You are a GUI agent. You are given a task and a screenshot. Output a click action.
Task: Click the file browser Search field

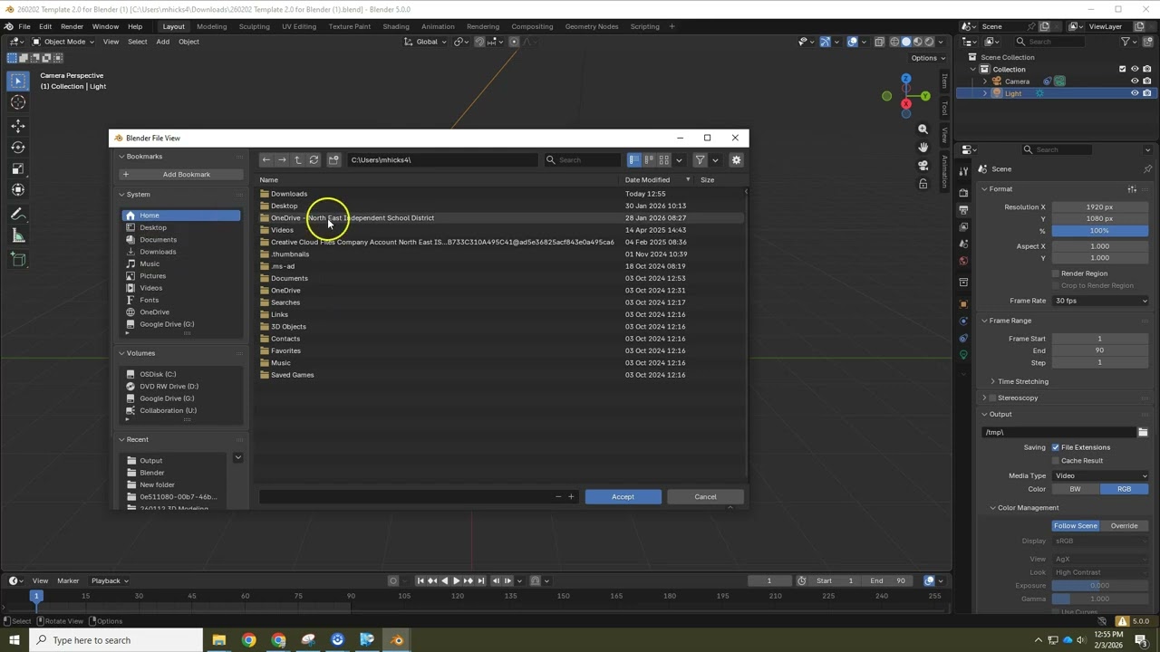582,160
